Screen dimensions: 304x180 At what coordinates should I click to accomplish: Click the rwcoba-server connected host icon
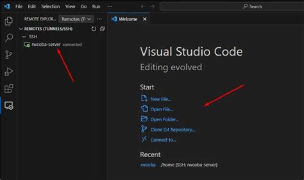[27, 45]
